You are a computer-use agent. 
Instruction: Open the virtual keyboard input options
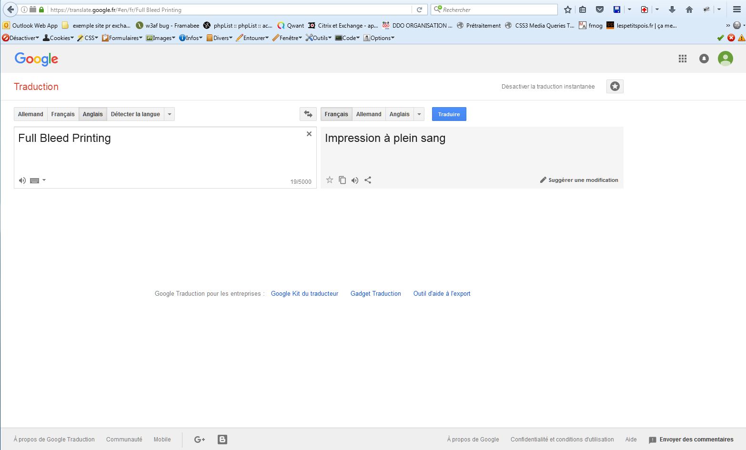click(38, 180)
